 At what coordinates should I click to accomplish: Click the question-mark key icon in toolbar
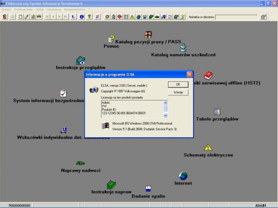tap(89, 17)
